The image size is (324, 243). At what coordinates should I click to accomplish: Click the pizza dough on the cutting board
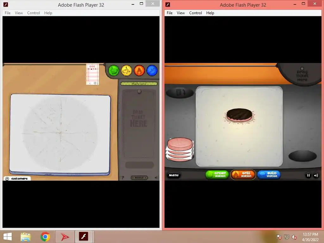click(60, 133)
